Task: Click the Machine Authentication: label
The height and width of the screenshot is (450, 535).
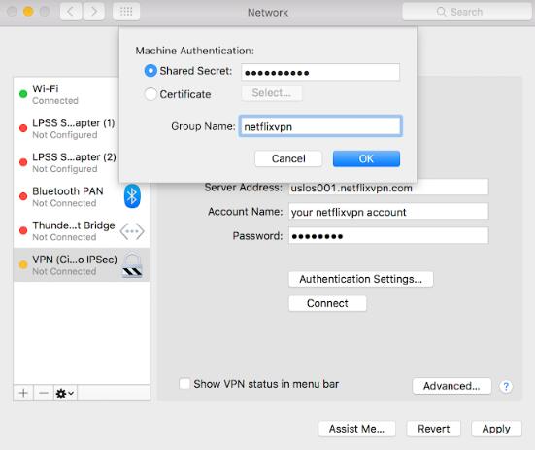Action: [x=194, y=51]
